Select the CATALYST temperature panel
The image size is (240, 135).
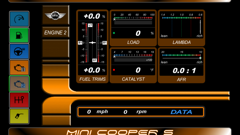133,65
